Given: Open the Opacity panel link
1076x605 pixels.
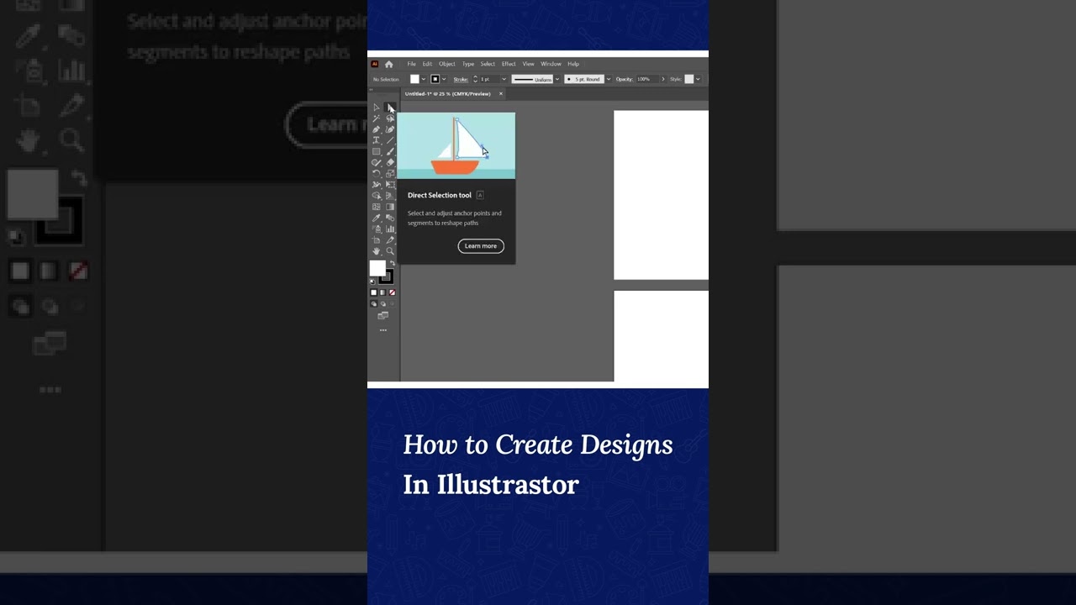Looking at the screenshot, I should 624,79.
